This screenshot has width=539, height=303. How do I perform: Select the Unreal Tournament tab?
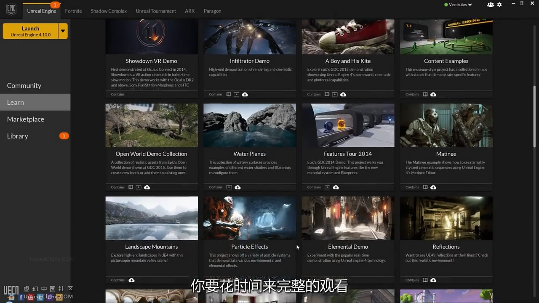click(156, 11)
